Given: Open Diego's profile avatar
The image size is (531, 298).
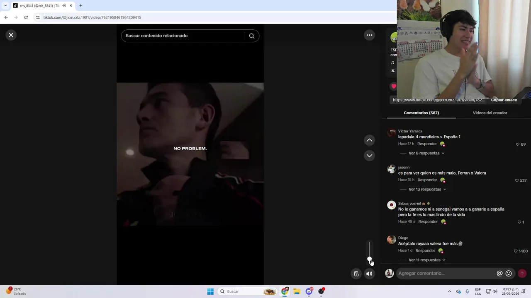Looking at the screenshot, I should tap(392, 239).
